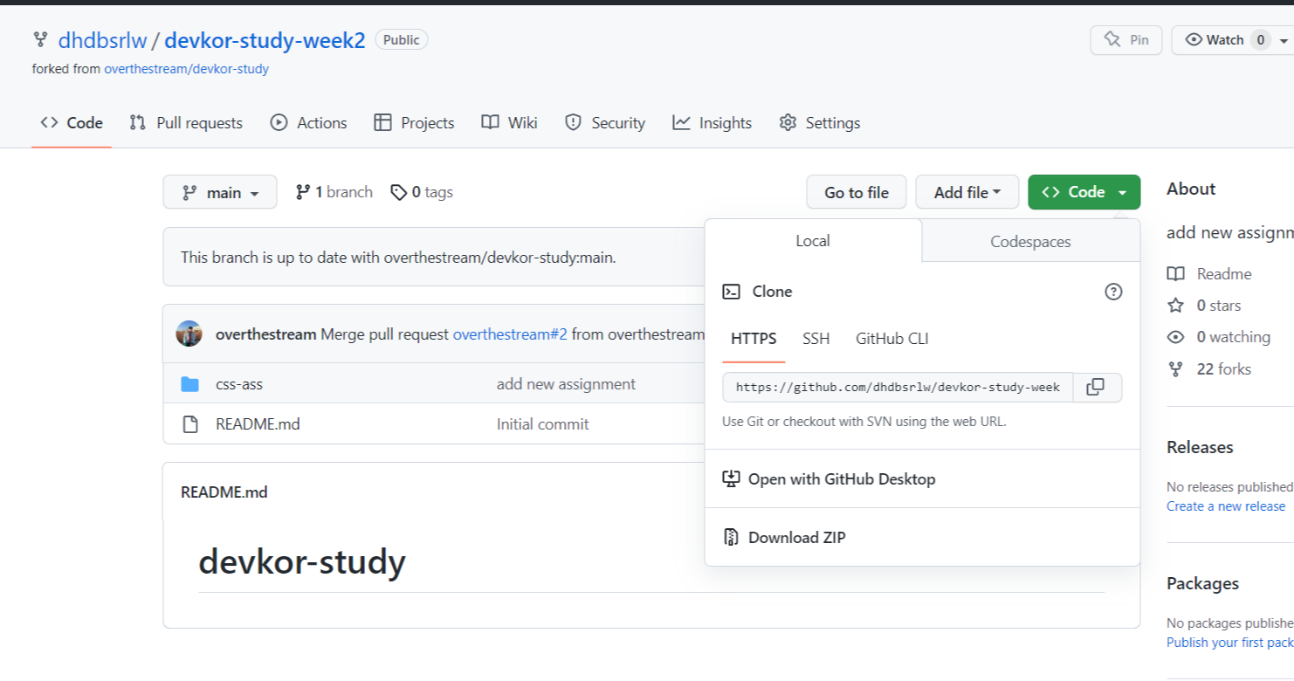Open the main branch selector dropdown
This screenshot has height=681, width=1294.
(220, 192)
